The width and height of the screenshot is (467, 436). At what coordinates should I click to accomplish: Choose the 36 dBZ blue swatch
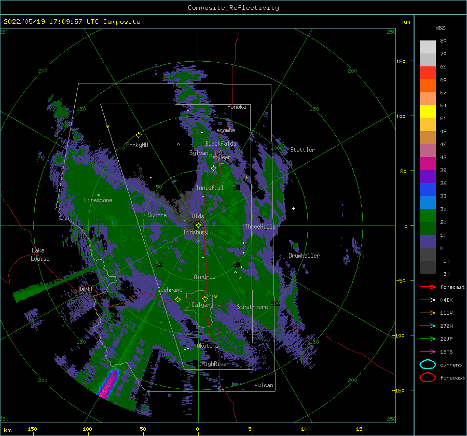428,190
